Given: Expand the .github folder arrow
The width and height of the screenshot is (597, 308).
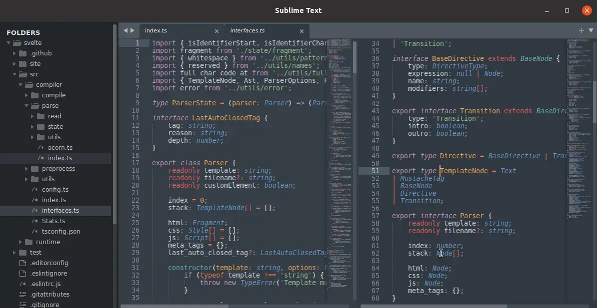Looking at the screenshot, I should coord(14,53).
